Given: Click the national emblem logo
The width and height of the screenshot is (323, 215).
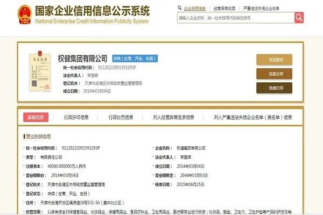Looking at the screenshot, I should pyautogui.click(x=25, y=15).
